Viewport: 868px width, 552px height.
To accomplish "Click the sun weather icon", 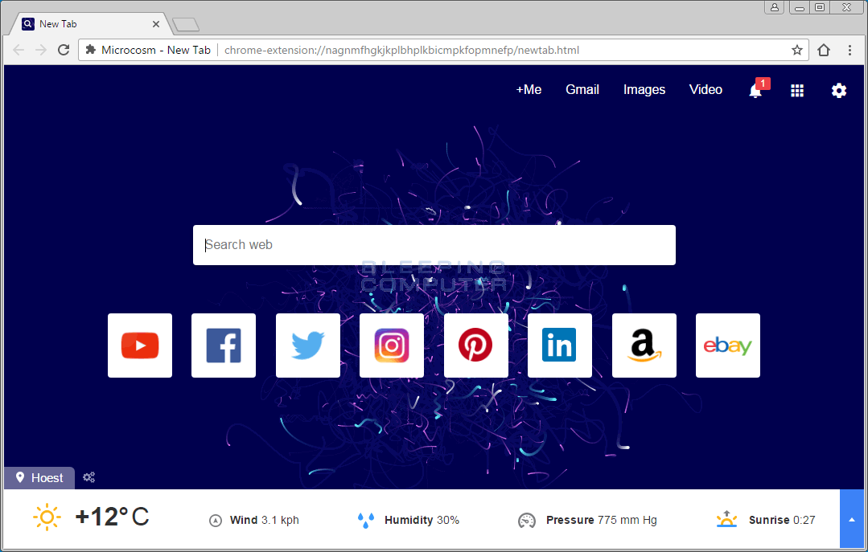I will [x=47, y=517].
